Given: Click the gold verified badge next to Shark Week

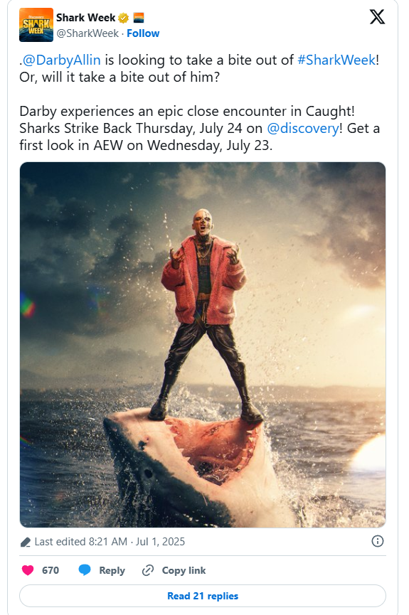Looking at the screenshot, I should [123, 18].
